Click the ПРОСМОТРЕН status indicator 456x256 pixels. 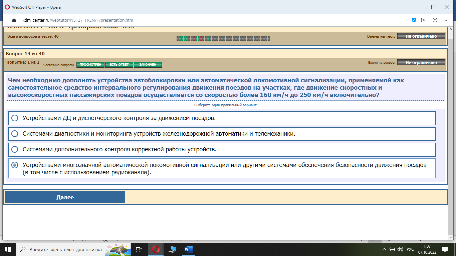click(x=90, y=64)
